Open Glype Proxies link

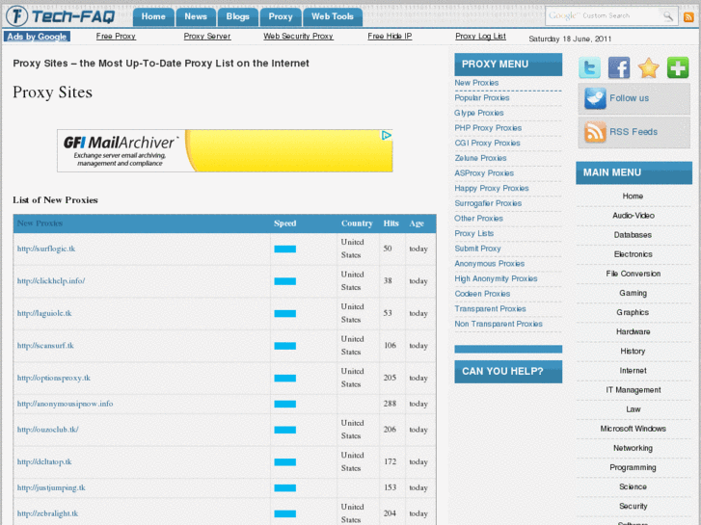point(479,113)
